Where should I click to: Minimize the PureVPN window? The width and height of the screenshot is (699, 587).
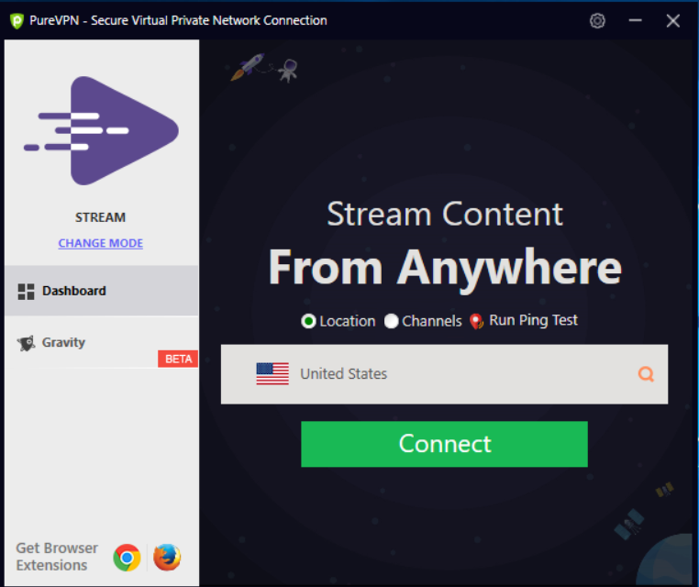point(636,20)
